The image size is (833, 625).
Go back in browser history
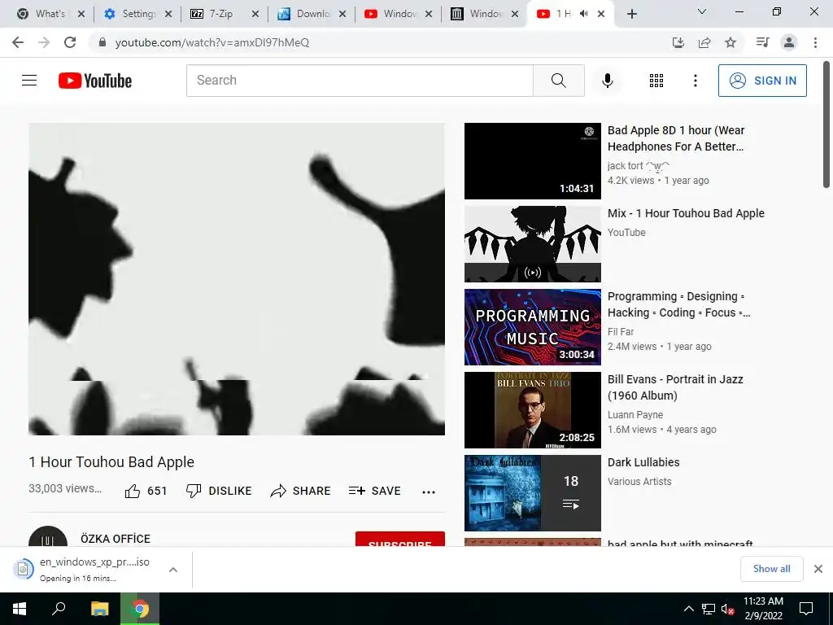(x=18, y=42)
